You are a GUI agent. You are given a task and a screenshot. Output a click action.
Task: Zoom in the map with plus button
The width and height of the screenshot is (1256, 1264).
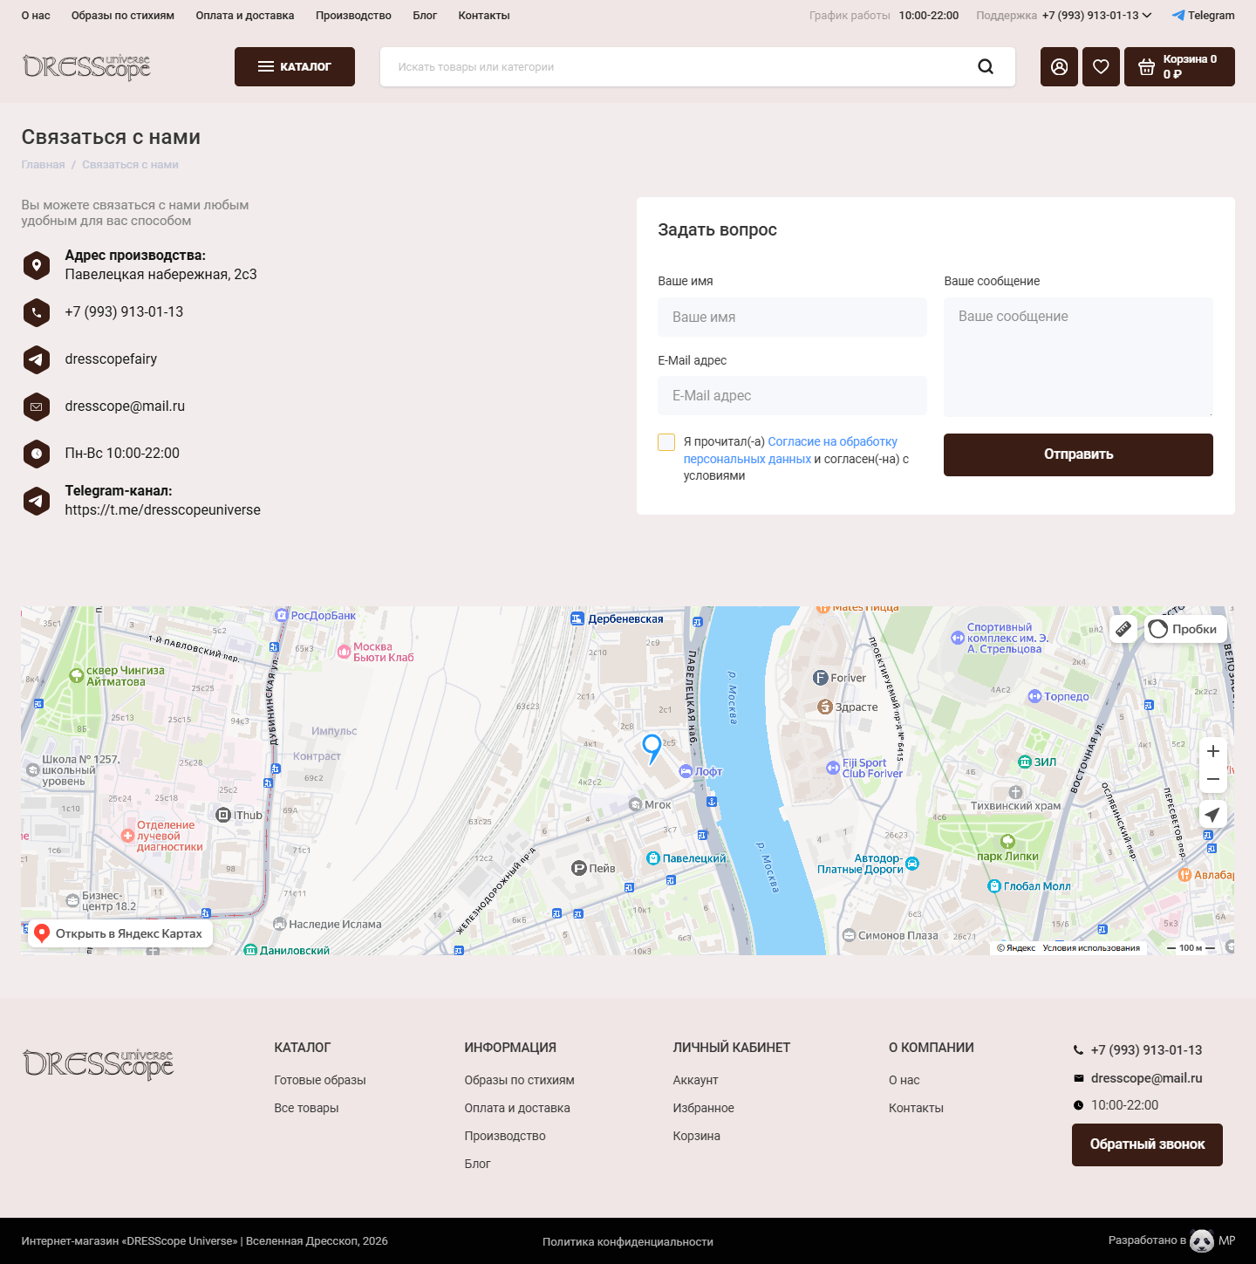point(1213,751)
